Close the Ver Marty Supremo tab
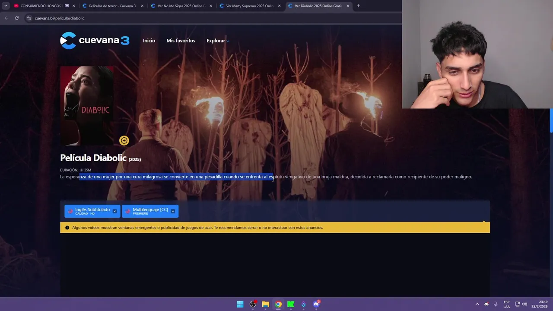553x311 pixels. point(280,6)
